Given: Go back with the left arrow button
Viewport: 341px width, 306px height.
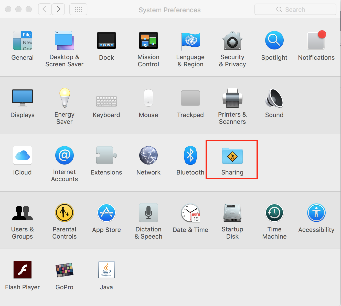Looking at the screenshot, I should coord(45,9).
